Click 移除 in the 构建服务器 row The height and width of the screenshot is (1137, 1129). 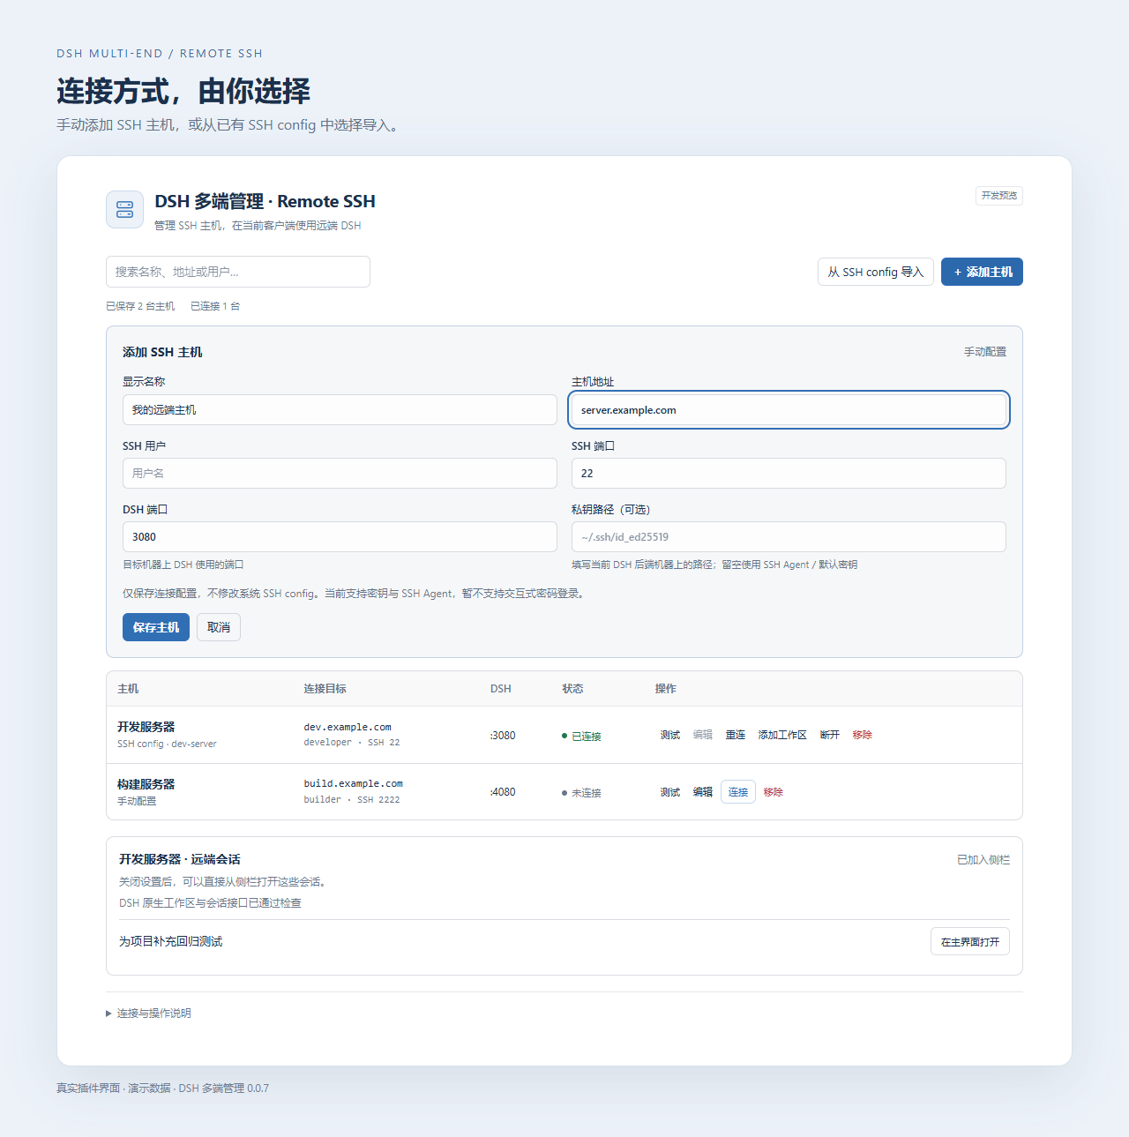coord(774,792)
